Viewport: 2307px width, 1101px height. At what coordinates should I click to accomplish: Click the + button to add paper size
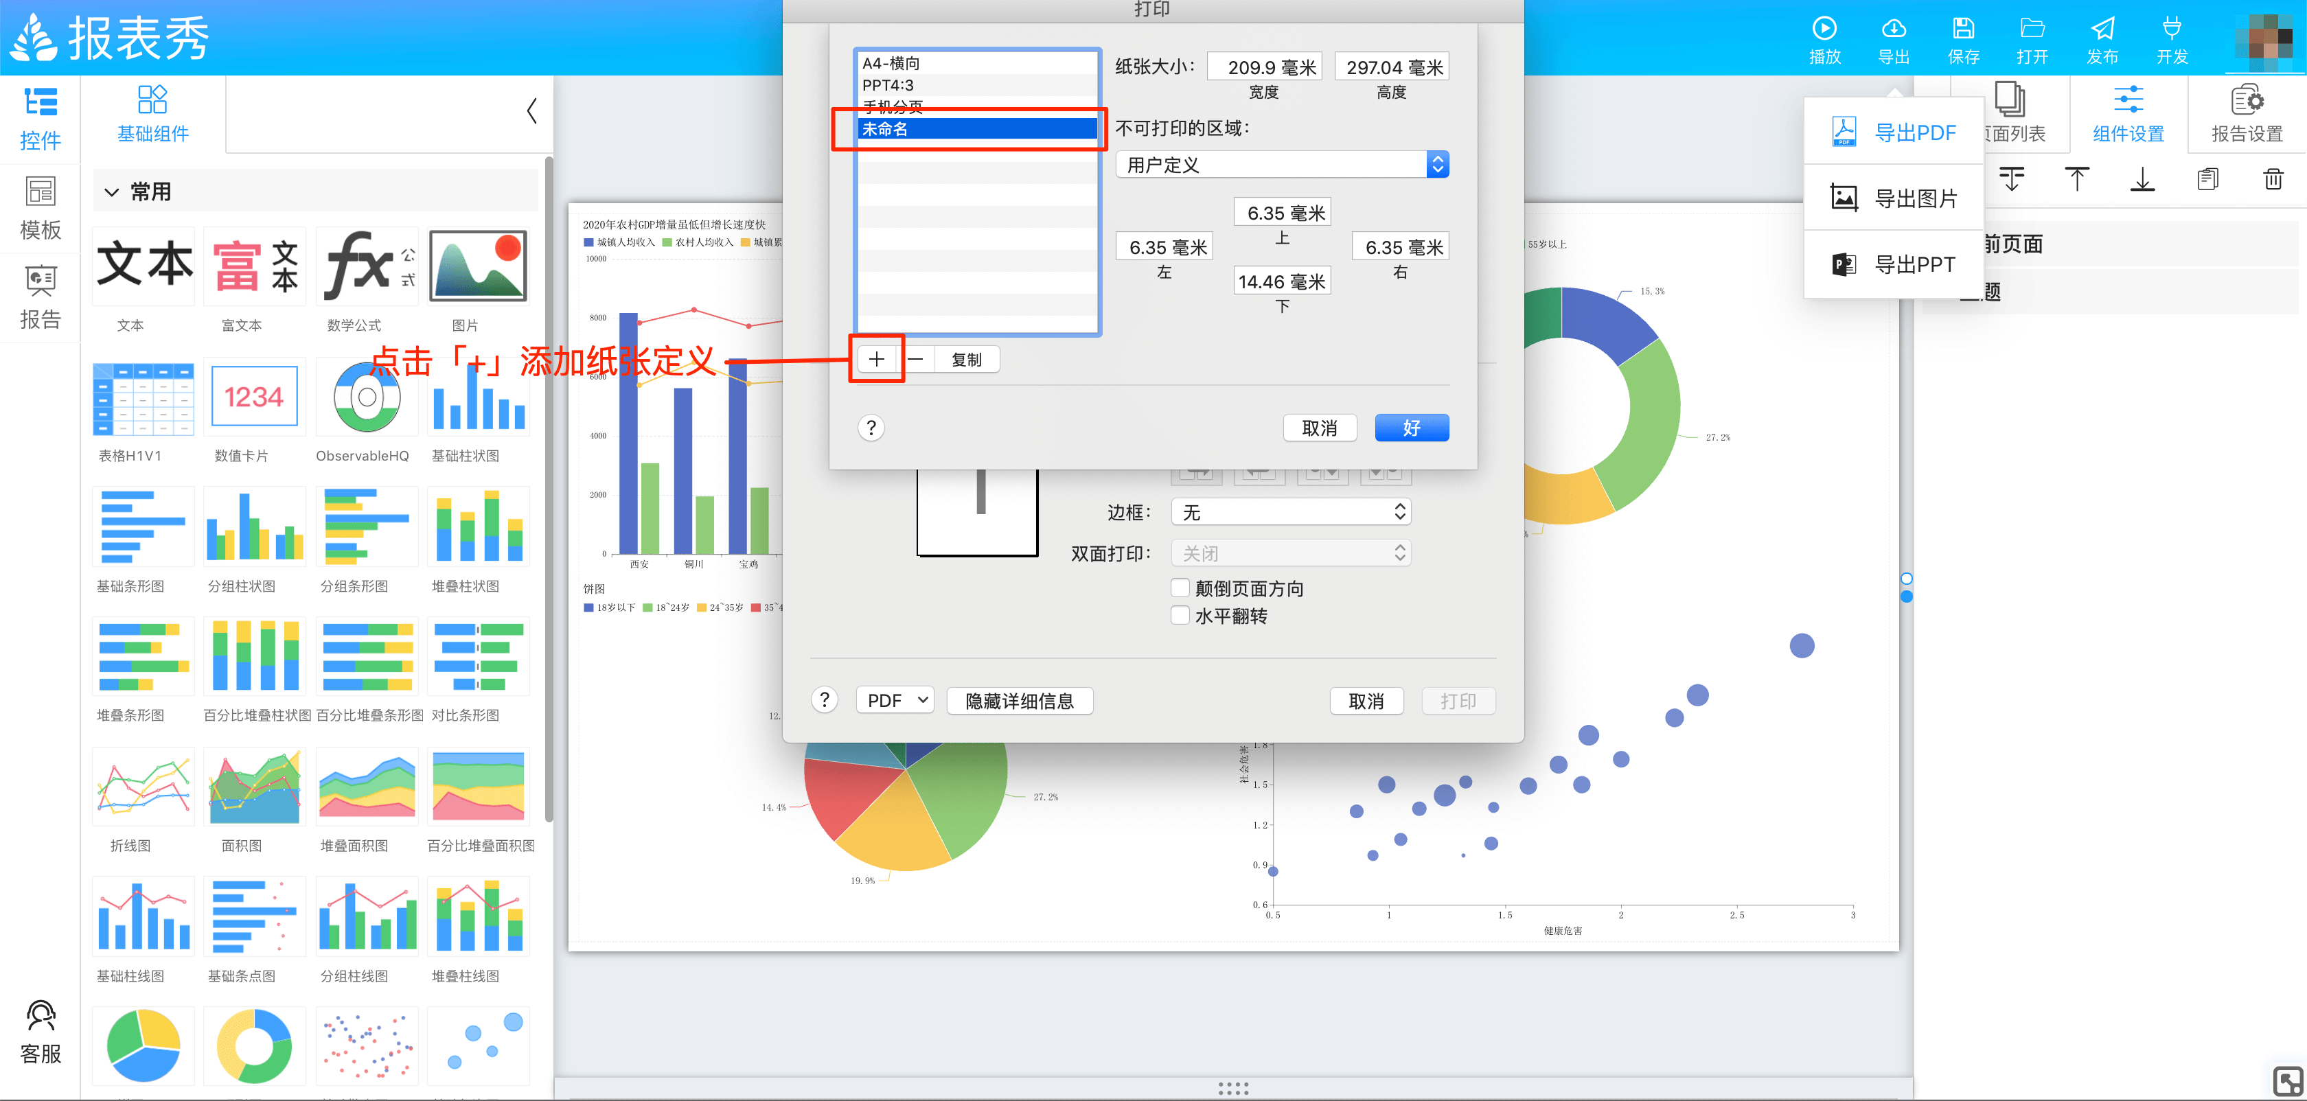coord(876,359)
